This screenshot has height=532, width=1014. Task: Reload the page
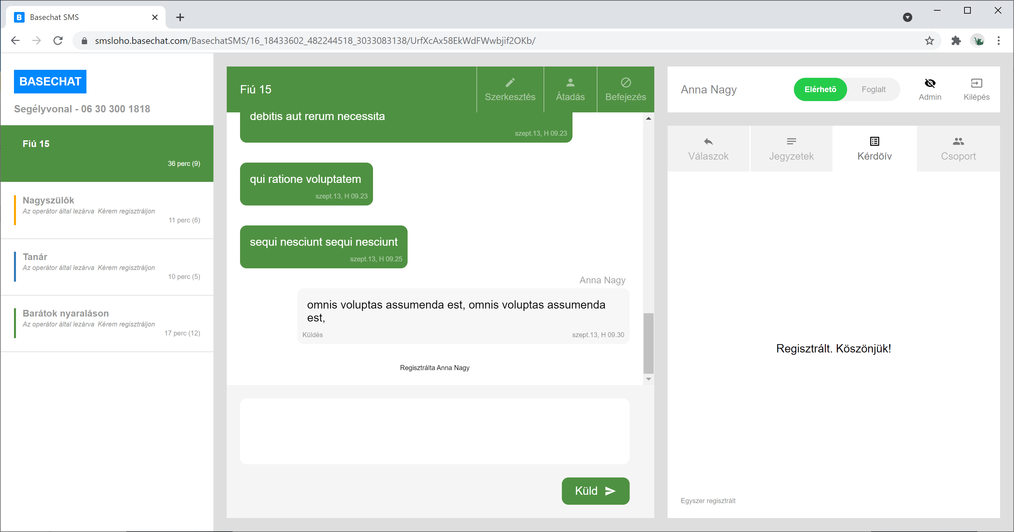58,41
